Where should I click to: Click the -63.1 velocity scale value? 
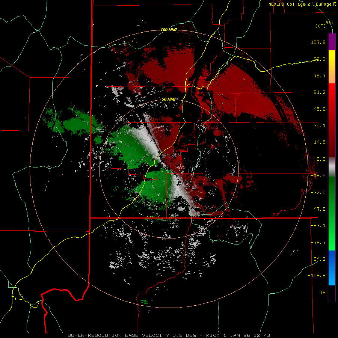[318, 226]
